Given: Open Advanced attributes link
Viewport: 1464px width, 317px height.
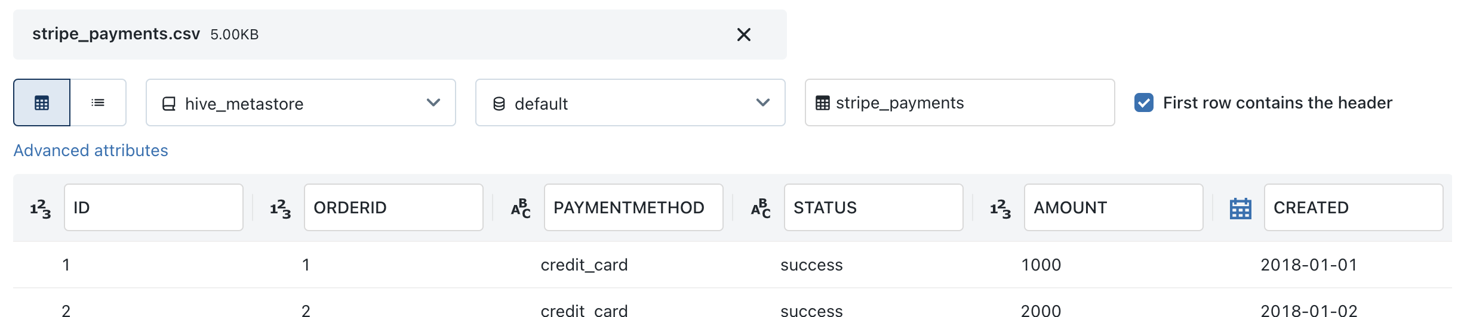Looking at the screenshot, I should (x=91, y=150).
